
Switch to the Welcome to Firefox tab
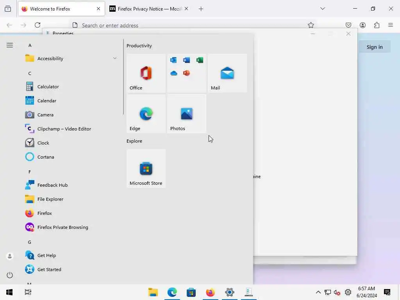pos(61,9)
